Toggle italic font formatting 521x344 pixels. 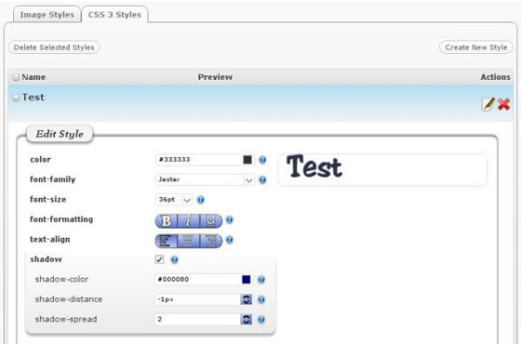coord(188,221)
